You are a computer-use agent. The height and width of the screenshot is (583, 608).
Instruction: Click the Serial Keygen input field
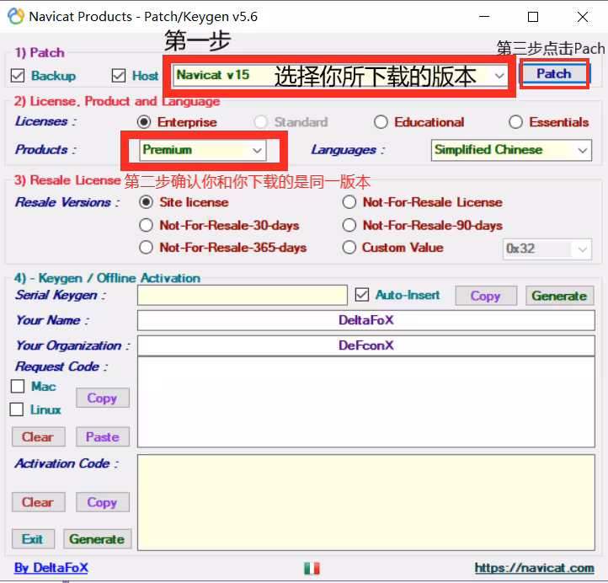(x=243, y=296)
